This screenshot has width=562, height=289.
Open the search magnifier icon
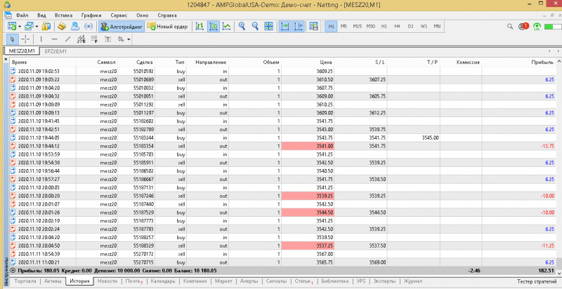point(511,27)
